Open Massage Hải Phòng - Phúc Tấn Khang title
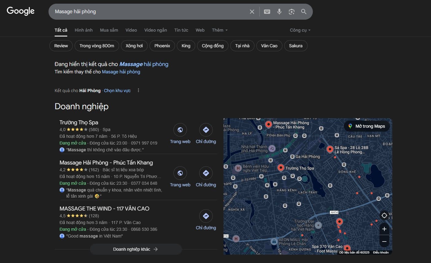This screenshot has height=263, width=431. click(106, 163)
